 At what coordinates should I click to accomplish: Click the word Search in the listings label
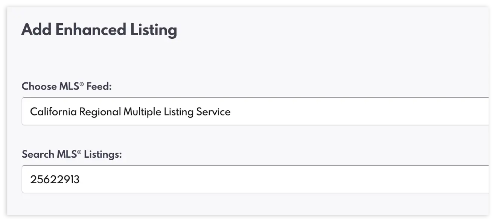pos(38,154)
